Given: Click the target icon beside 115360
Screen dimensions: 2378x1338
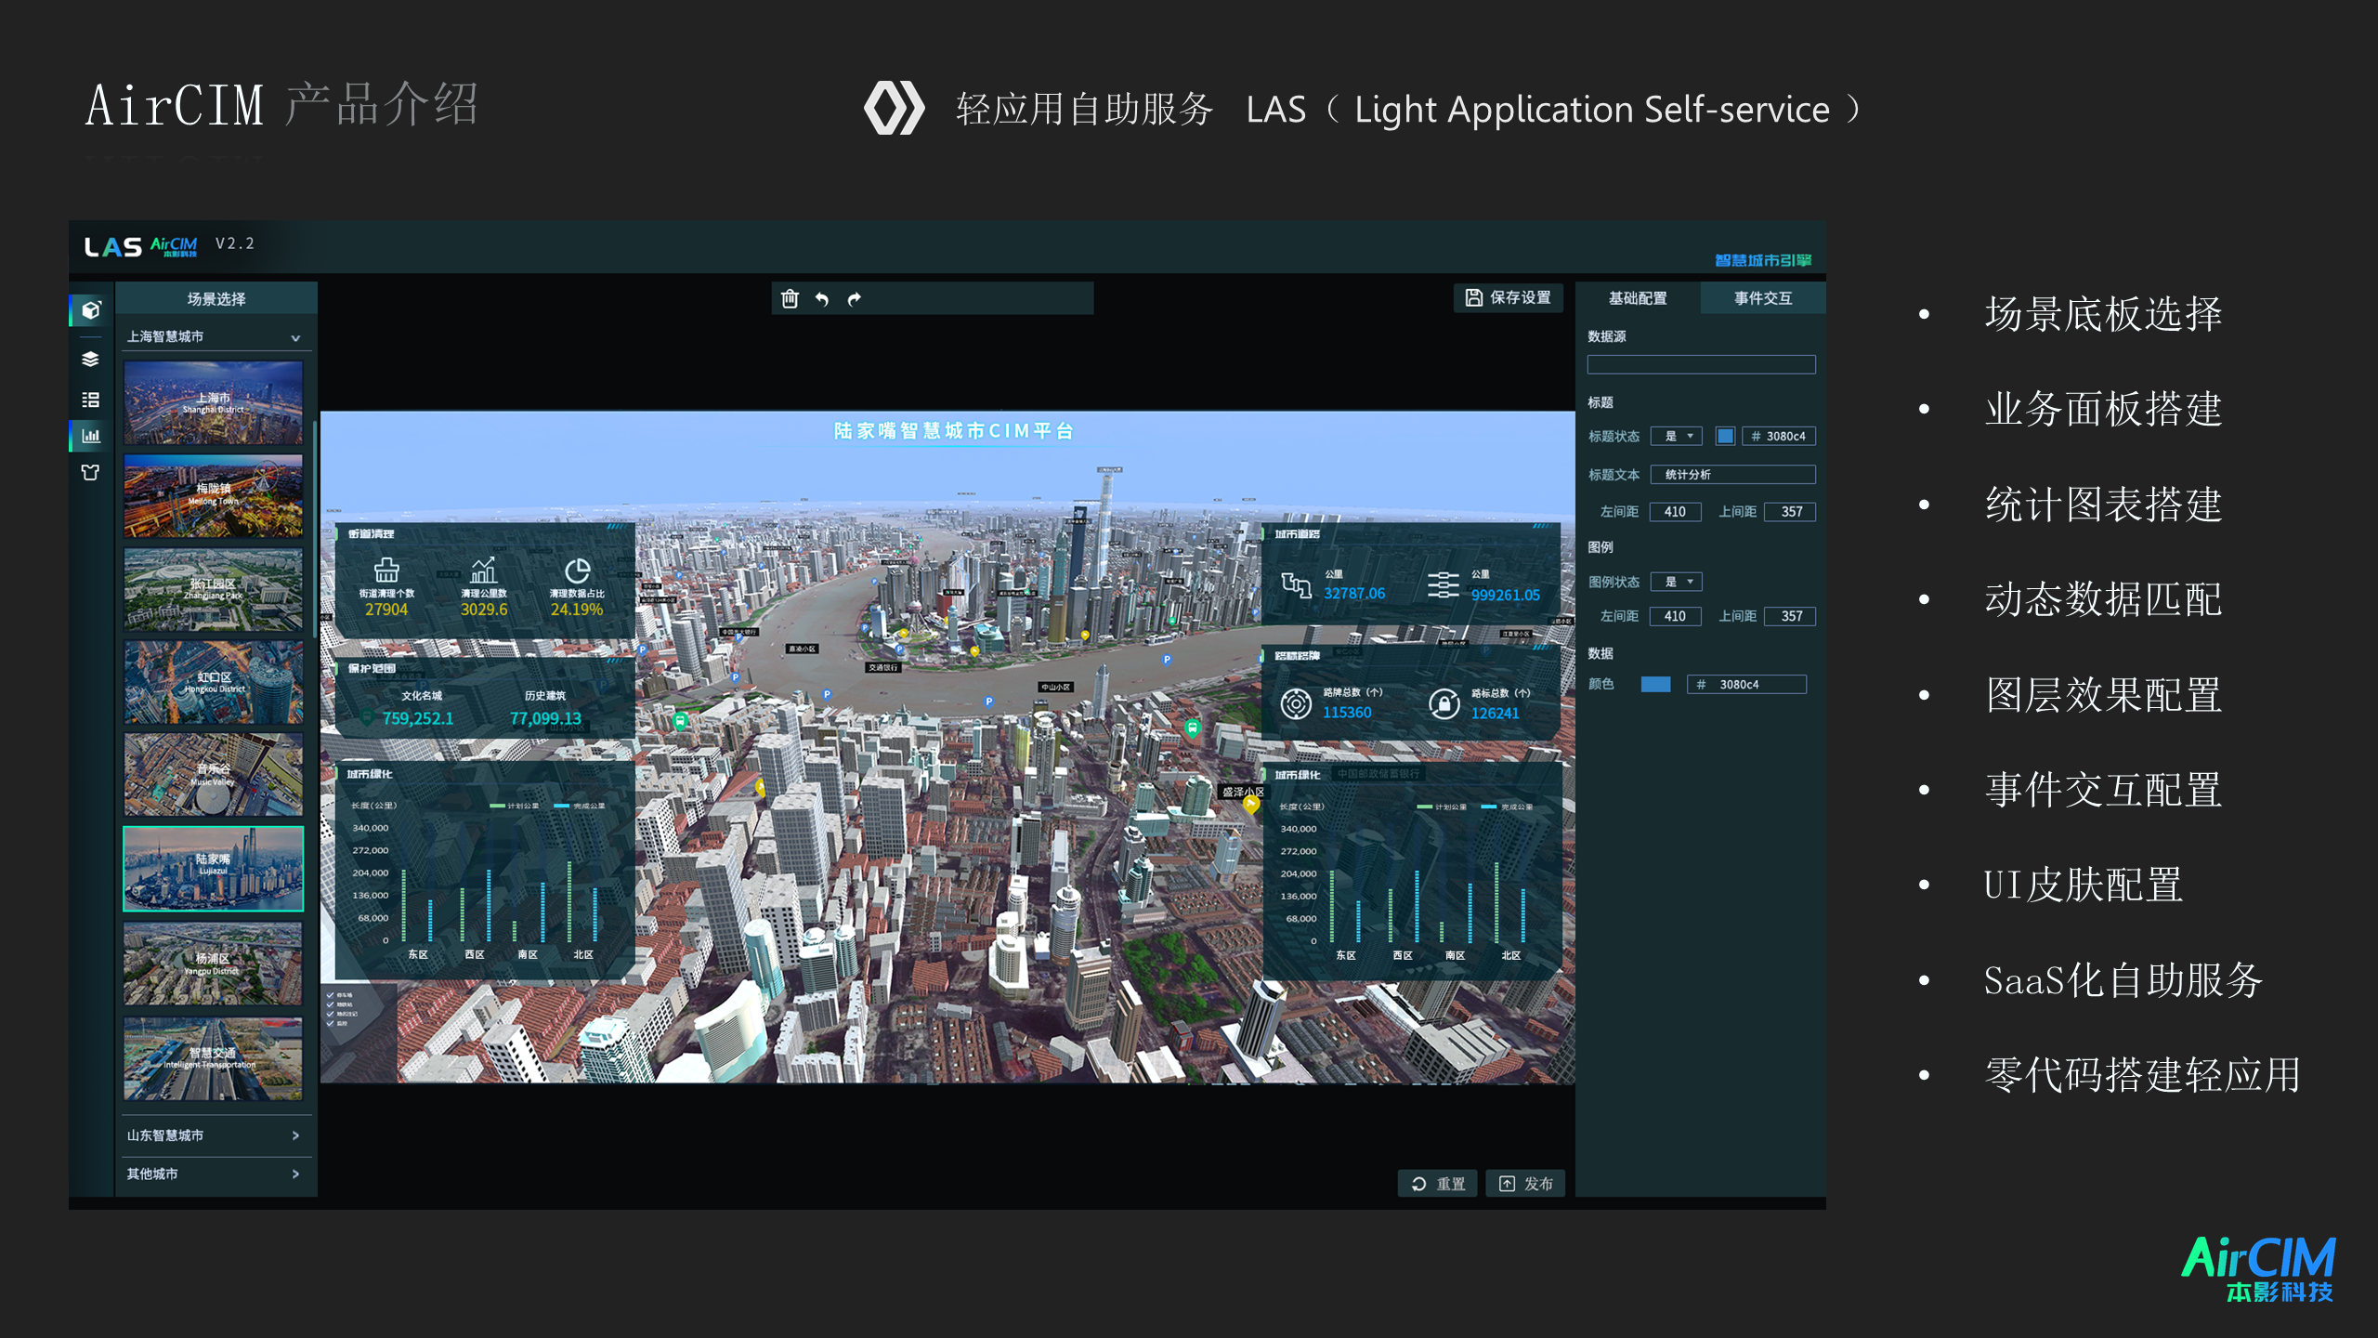Looking at the screenshot, I should [x=1296, y=703].
